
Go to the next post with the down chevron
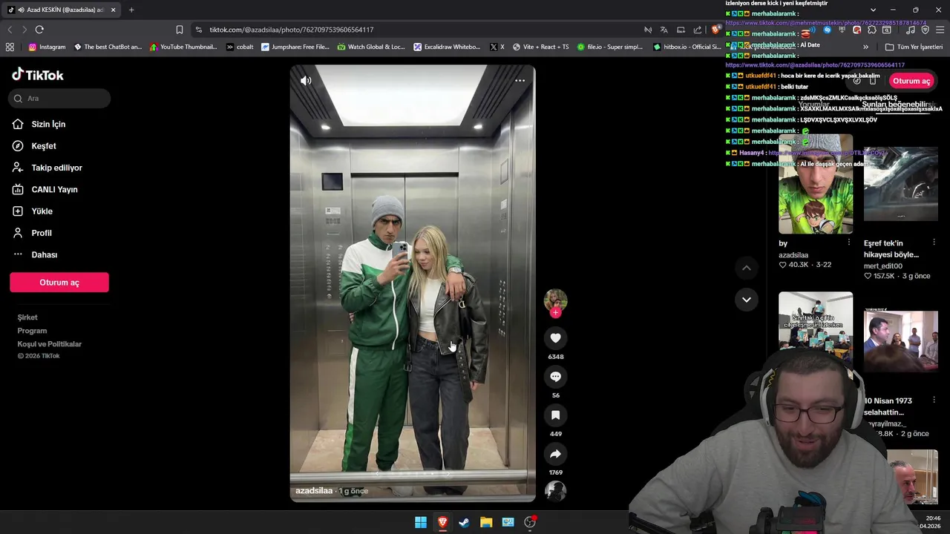pyautogui.click(x=747, y=300)
